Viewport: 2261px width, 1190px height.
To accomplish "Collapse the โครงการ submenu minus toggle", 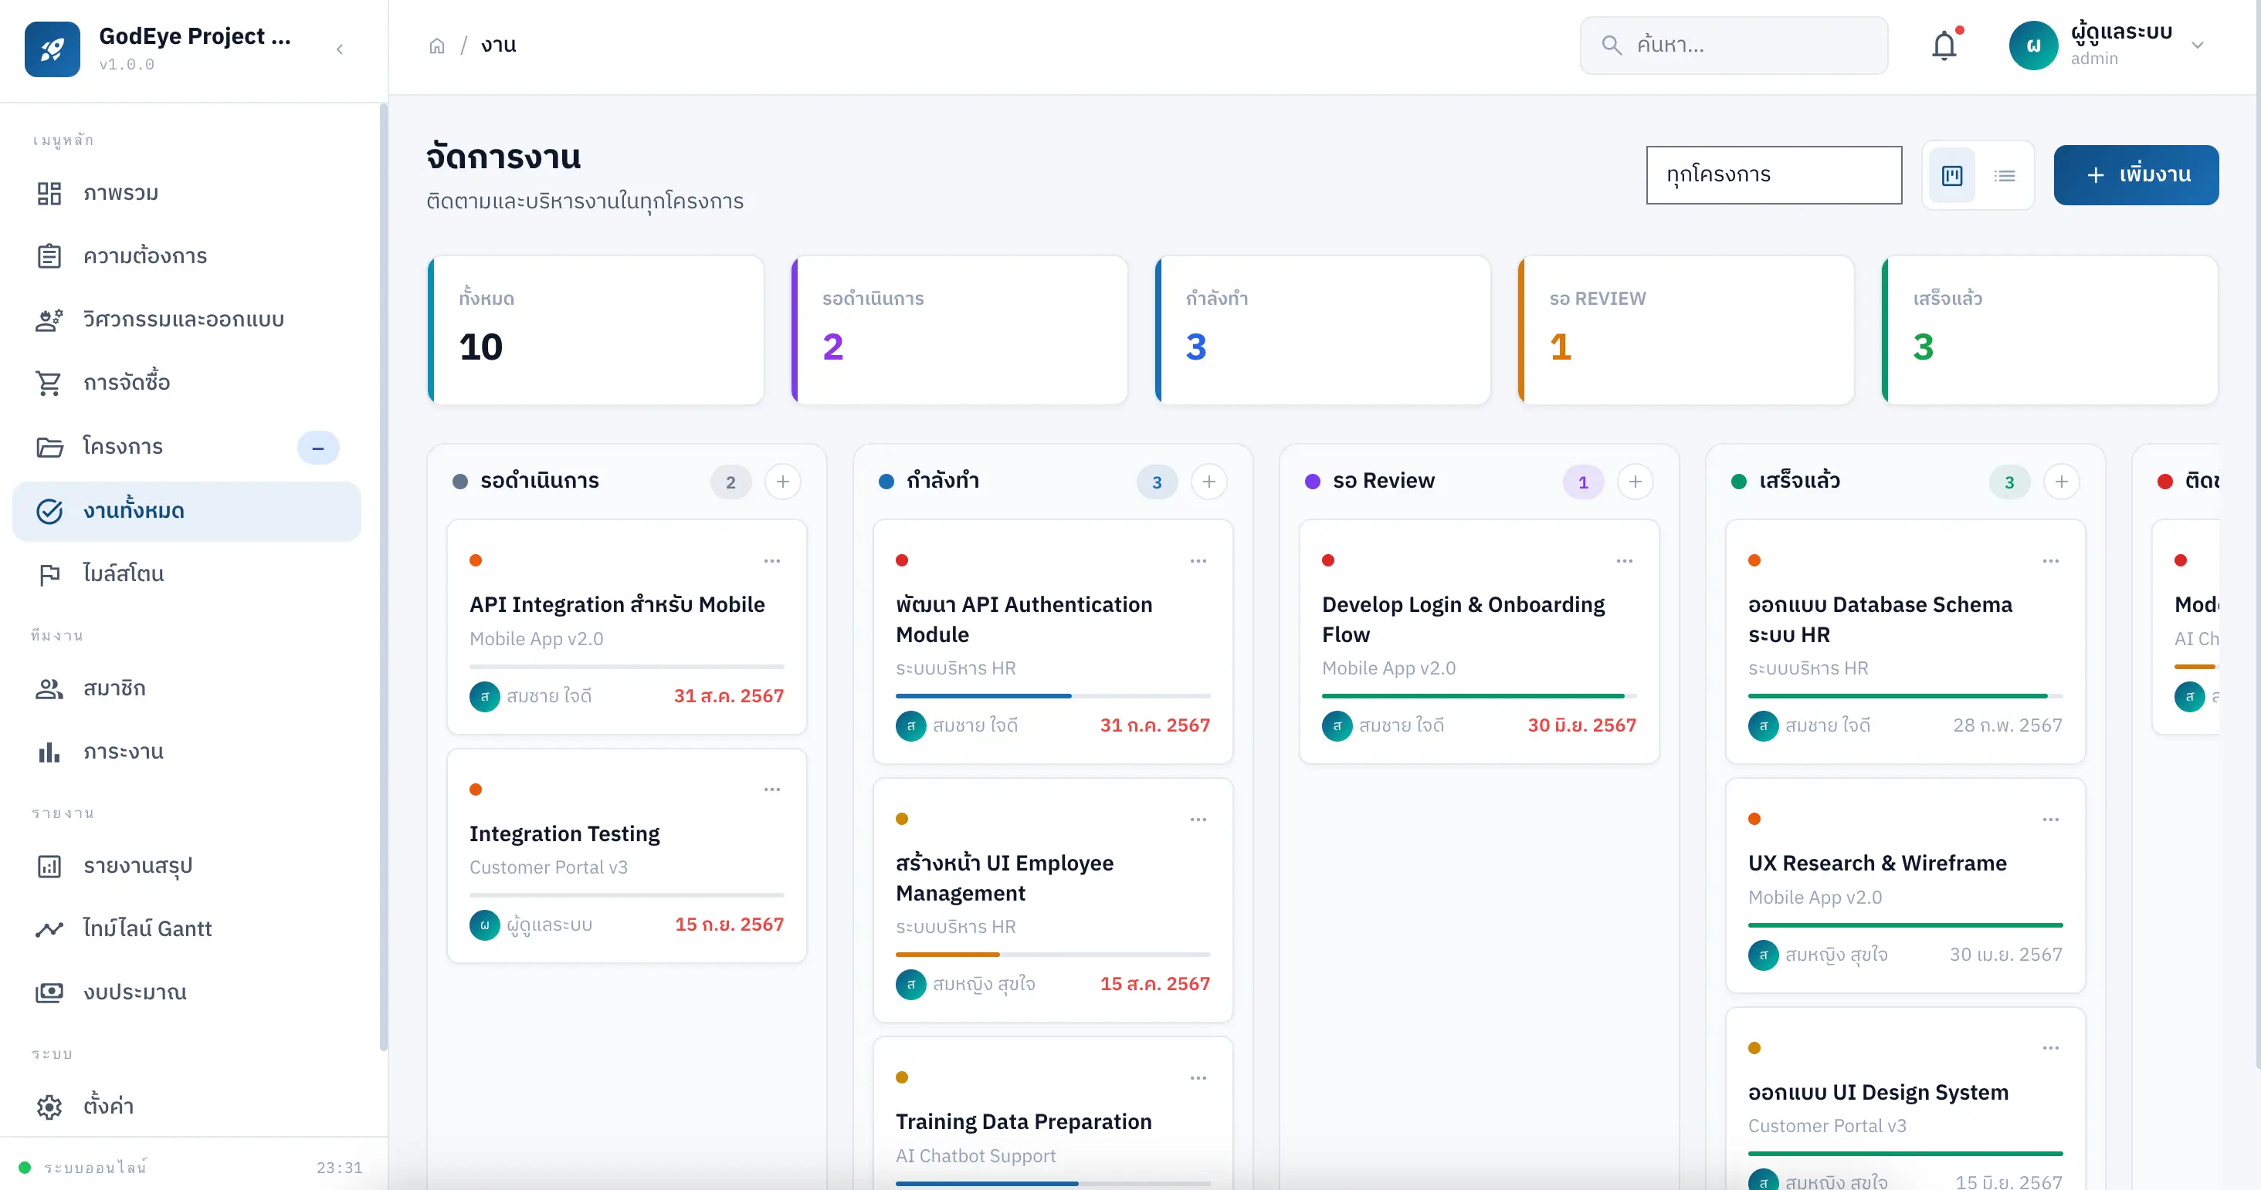I will coord(317,448).
